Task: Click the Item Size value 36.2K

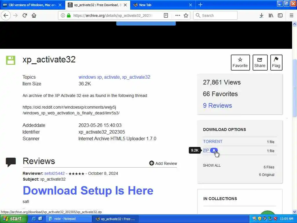Action: 85,84
